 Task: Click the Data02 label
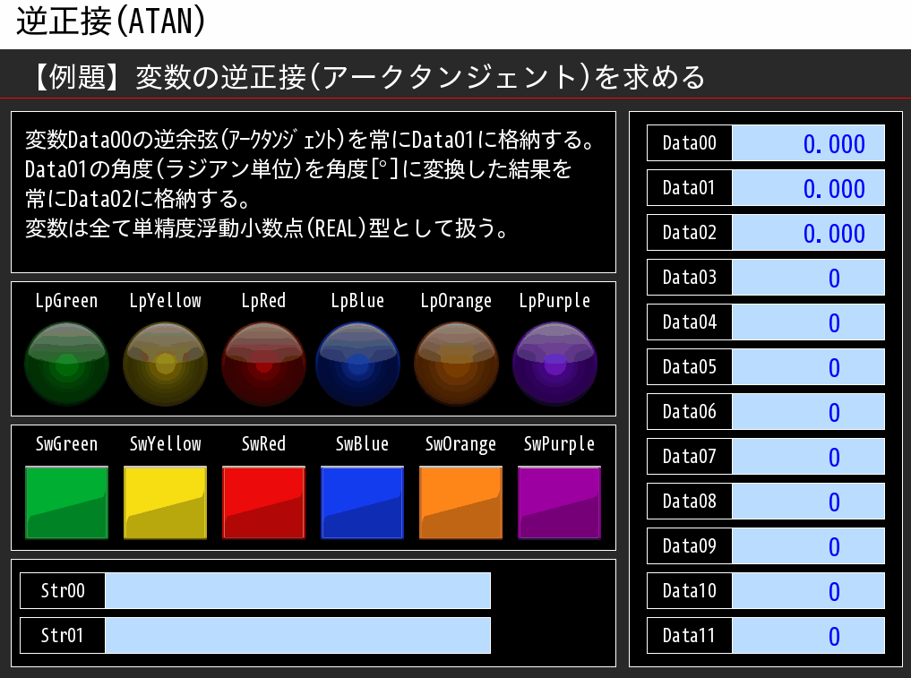pyautogui.click(x=690, y=232)
